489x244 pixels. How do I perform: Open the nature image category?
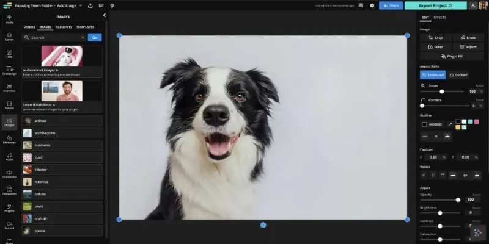click(x=62, y=194)
